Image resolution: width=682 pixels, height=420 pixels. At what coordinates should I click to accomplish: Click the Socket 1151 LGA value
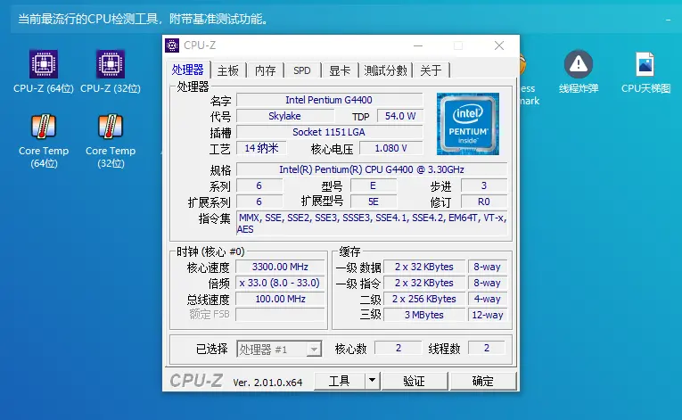(329, 132)
